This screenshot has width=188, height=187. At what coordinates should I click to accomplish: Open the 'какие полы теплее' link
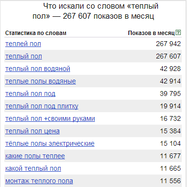(x=35, y=156)
